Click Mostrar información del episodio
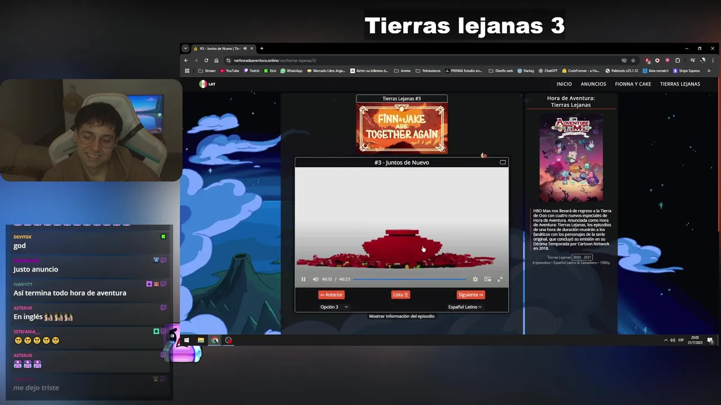Screen dimensions: 721x405 (402, 316)
